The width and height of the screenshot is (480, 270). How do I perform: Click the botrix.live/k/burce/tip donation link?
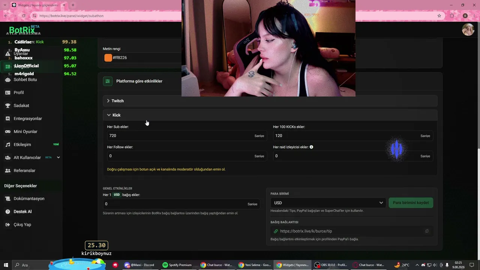coord(306,231)
